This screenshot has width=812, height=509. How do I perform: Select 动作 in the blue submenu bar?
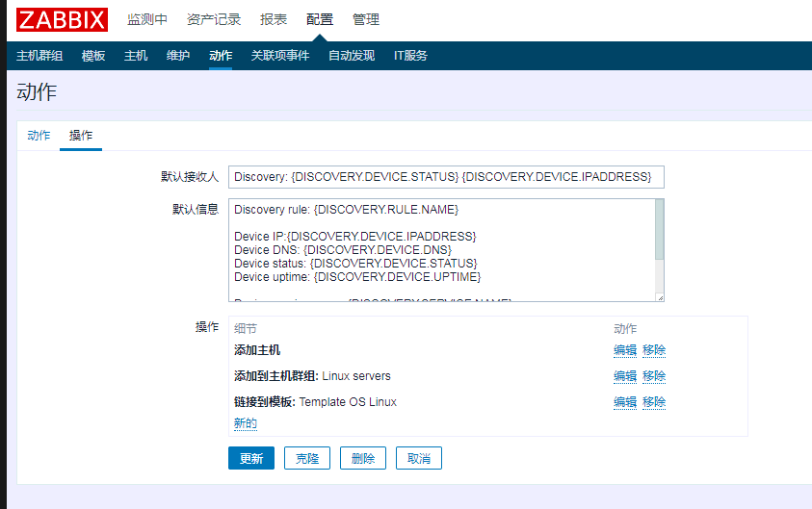221,56
